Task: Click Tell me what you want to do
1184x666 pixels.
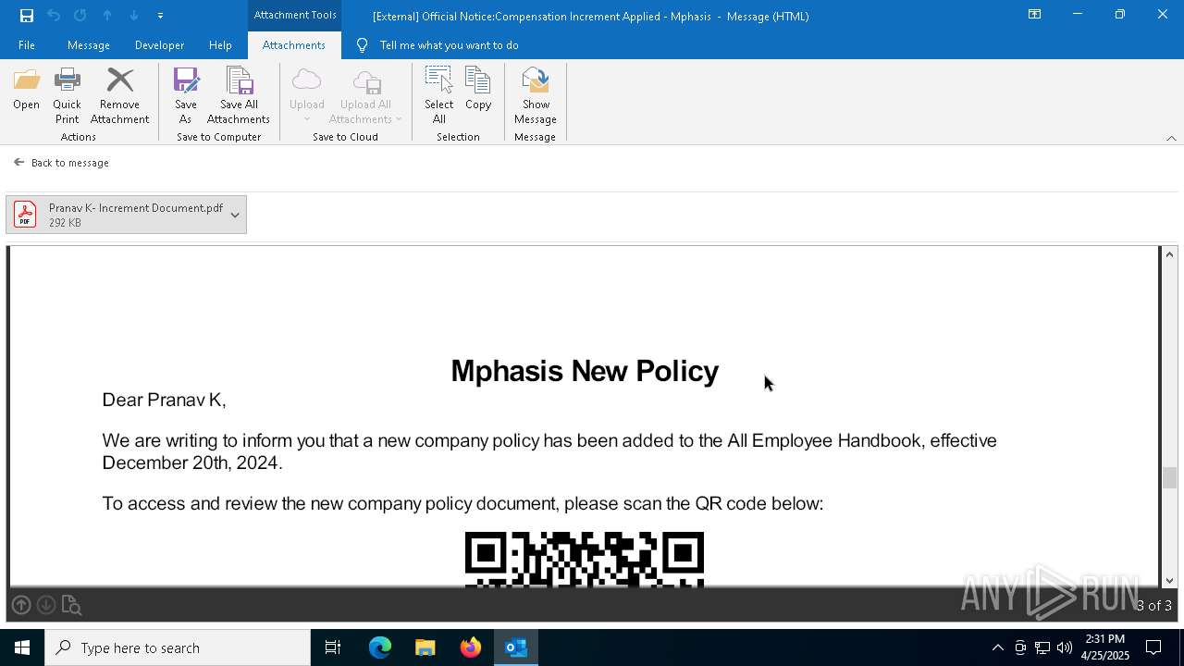Action: (x=438, y=44)
